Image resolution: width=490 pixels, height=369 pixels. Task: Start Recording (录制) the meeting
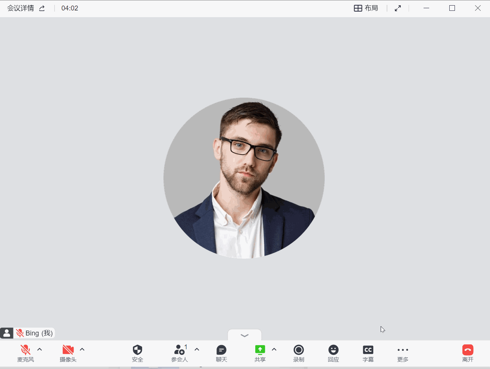tap(299, 353)
